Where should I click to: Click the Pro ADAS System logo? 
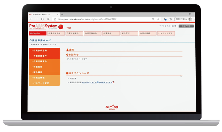coord(43,26)
